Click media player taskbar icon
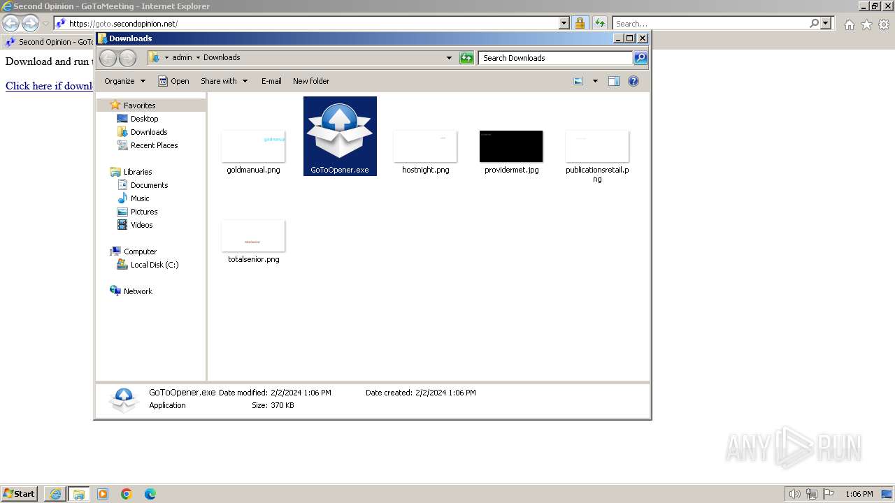This screenshot has height=503, width=895. point(103,494)
